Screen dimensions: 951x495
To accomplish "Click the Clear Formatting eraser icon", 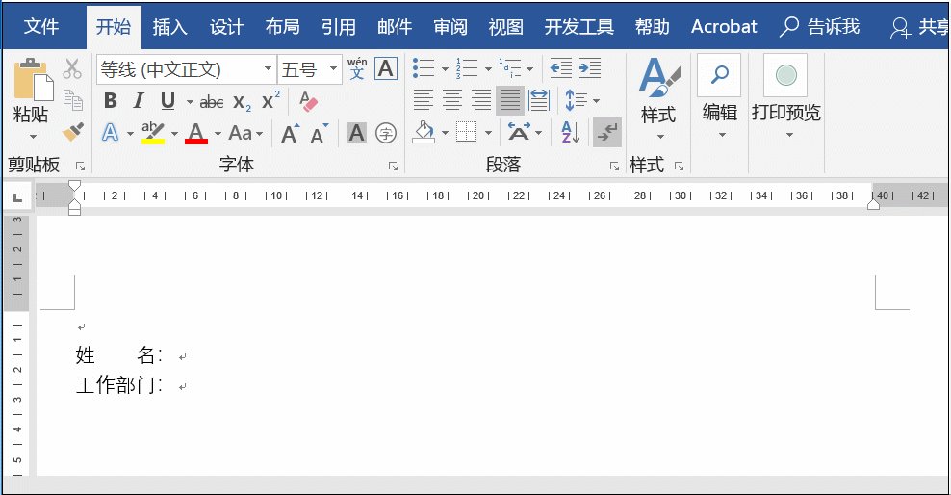I will pyautogui.click(x=308, y=101).
